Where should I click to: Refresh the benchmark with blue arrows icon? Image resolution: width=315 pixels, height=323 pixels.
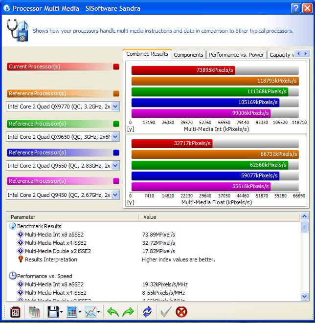[147, 312]
